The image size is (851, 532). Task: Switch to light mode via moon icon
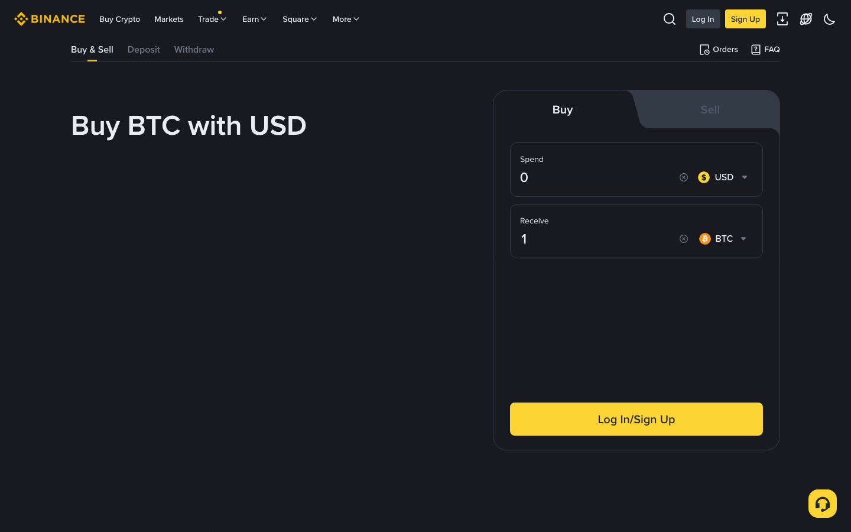(829, 19)
